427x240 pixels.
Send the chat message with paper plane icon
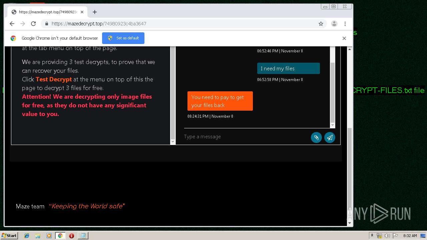(x=330, y=137)
